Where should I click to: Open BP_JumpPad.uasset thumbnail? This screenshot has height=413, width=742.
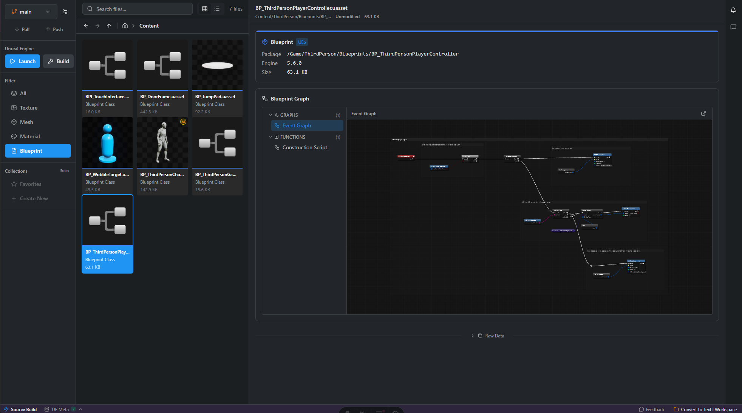(217, 65)
